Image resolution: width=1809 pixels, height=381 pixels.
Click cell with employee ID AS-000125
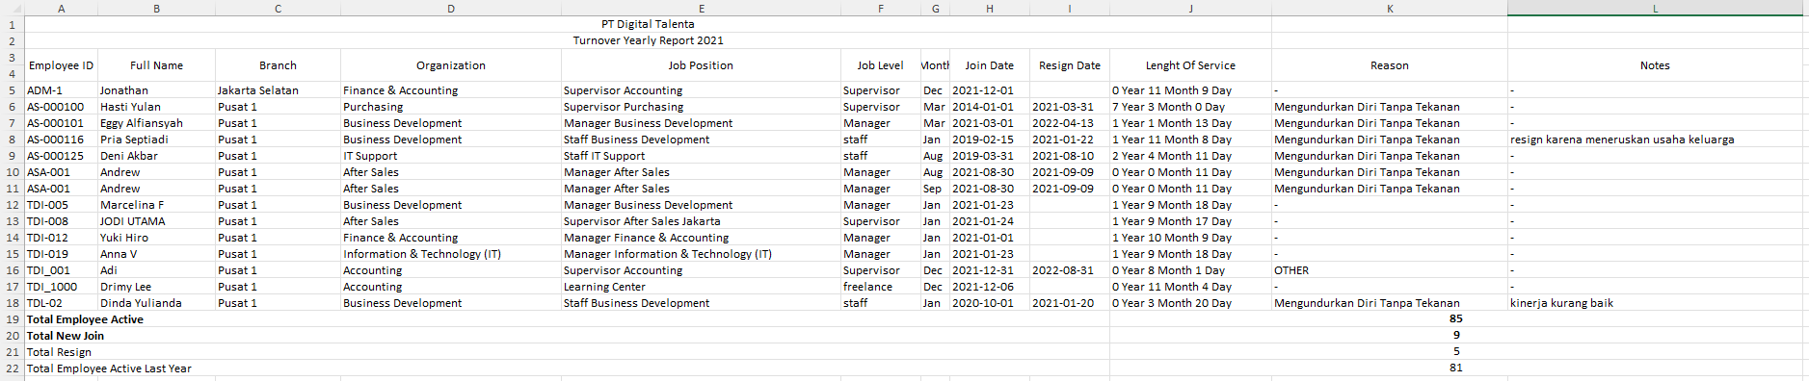coord(61,156)
